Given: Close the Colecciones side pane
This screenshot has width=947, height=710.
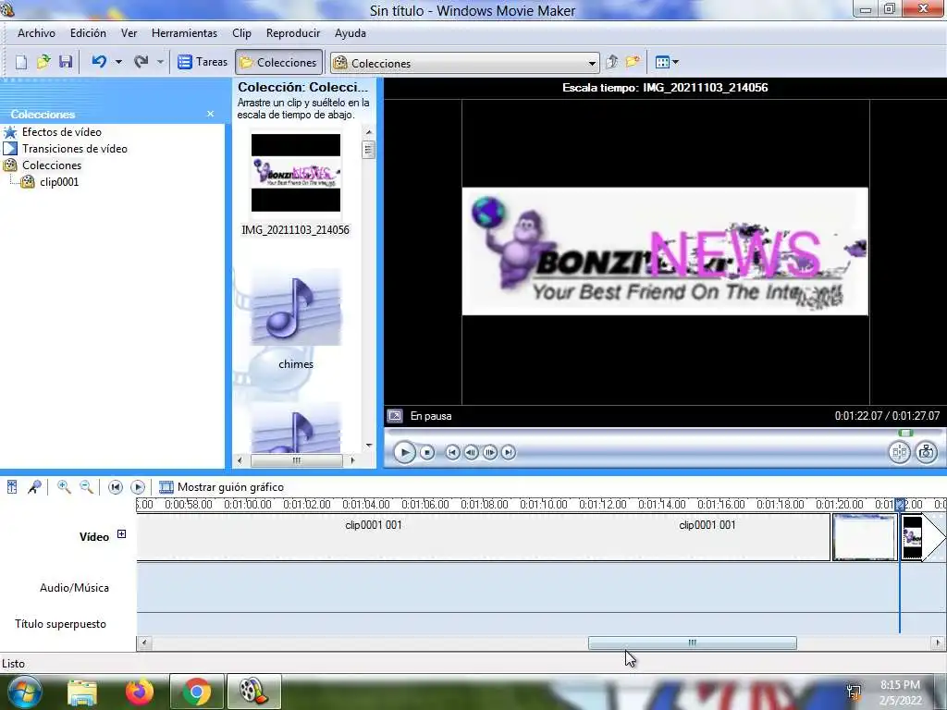Looking at the screenshot, I should coord(210,114).
